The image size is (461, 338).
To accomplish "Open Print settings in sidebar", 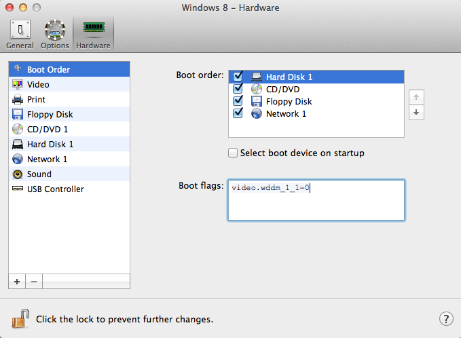I will point(69,99).
